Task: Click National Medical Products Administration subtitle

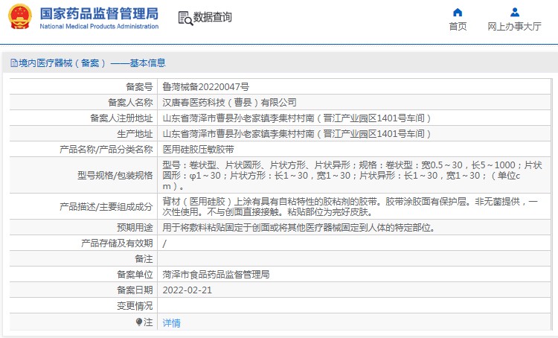Action: point(99,26)
